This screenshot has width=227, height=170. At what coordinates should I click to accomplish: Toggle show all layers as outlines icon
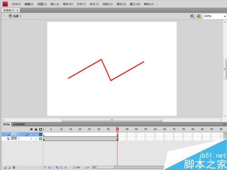[40, 129]
